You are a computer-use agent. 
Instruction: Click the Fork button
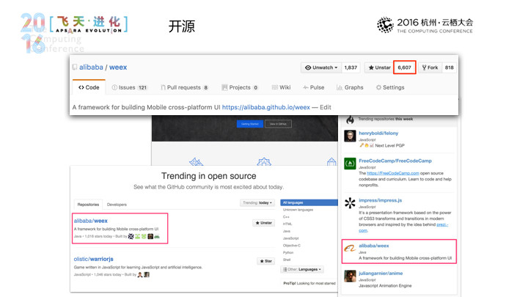coord(430,67)
